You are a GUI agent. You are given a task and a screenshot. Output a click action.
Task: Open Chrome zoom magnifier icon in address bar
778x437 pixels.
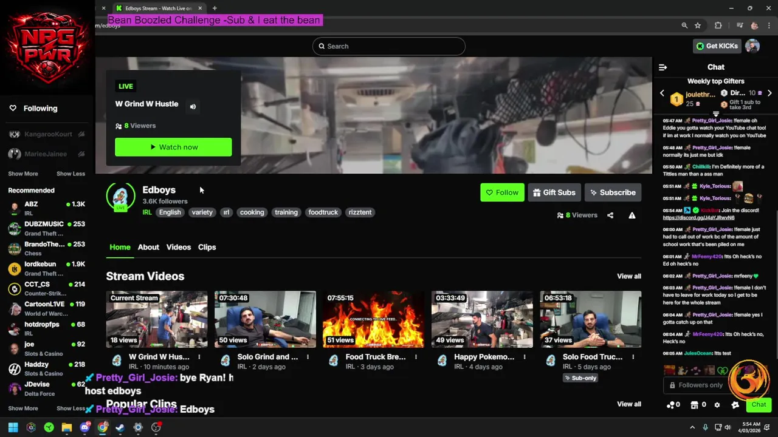684,25
